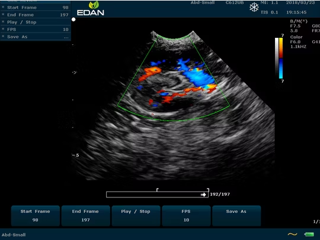320x240 pixels.
Task: Click the green battery status icon
Action: tap(309, 235)
